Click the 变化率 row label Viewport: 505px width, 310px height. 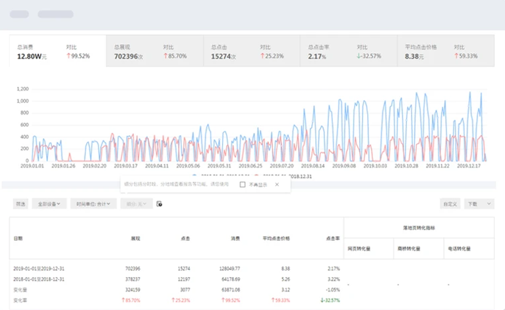click(x=20, y=300)
